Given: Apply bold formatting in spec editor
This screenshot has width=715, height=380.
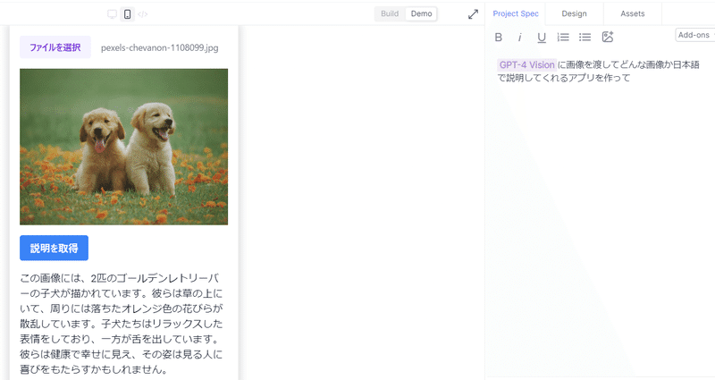Looking at the screenshot, I should pyautogui.click(x=499, y=38).
